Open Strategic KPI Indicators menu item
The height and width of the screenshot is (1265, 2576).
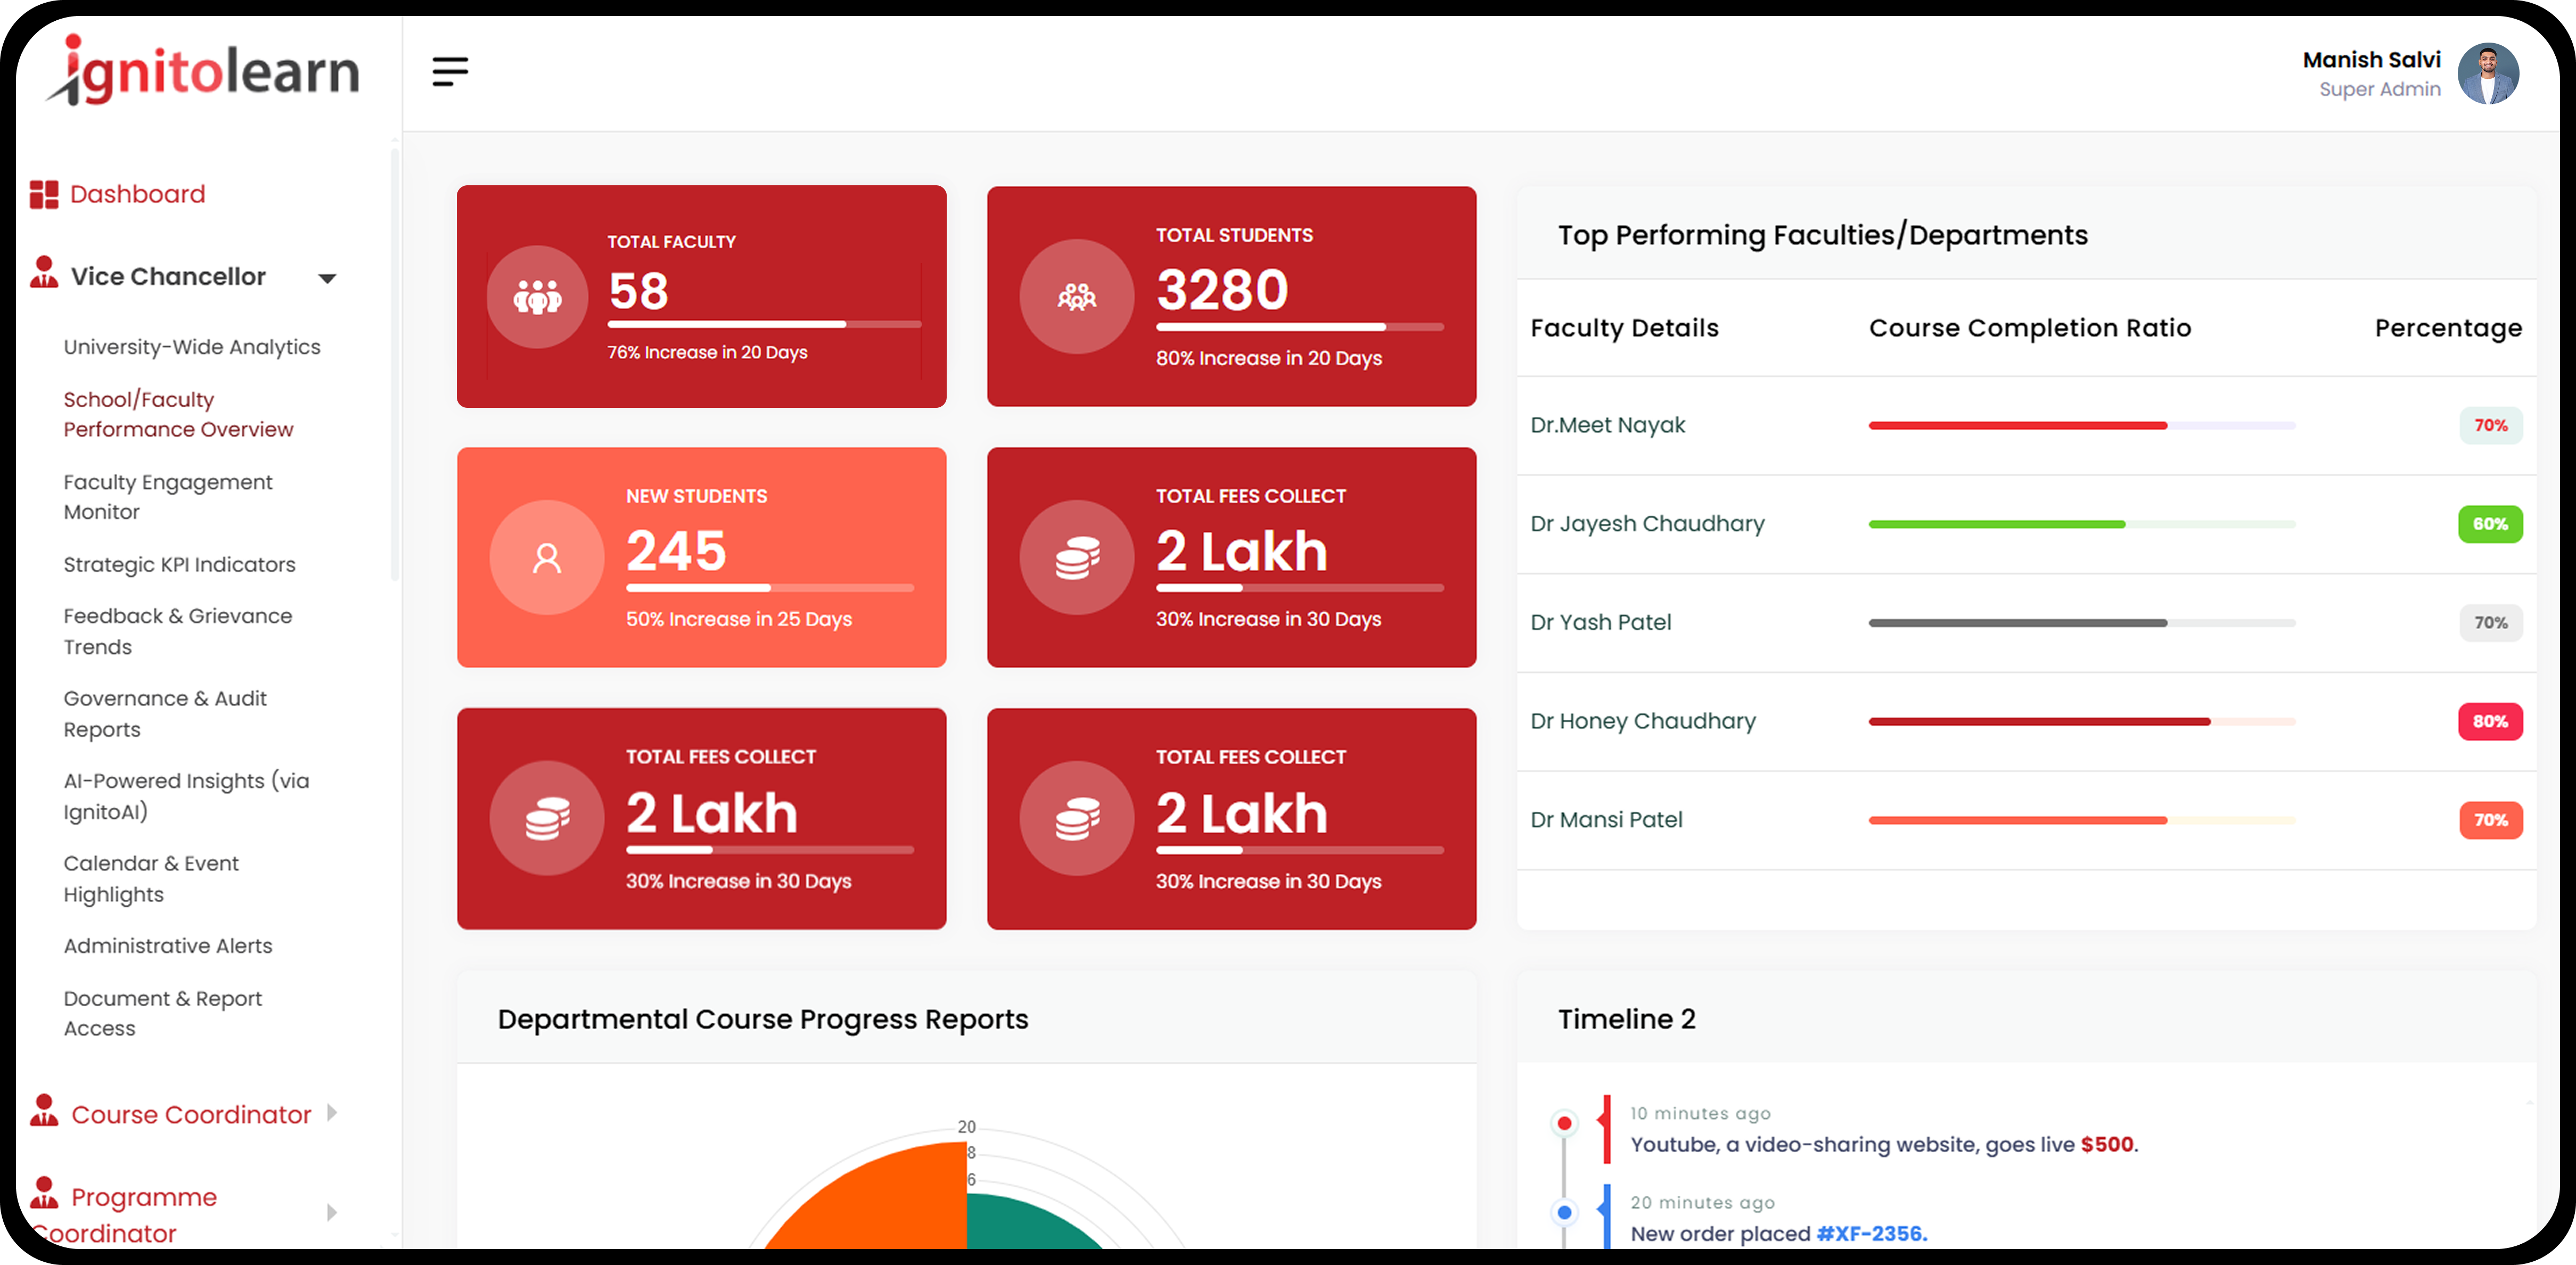click(180, 564)
